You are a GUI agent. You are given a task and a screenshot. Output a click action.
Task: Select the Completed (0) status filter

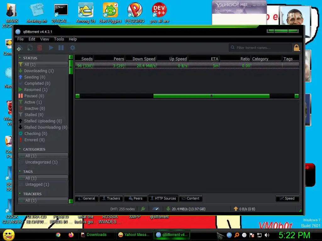[43, 83]
